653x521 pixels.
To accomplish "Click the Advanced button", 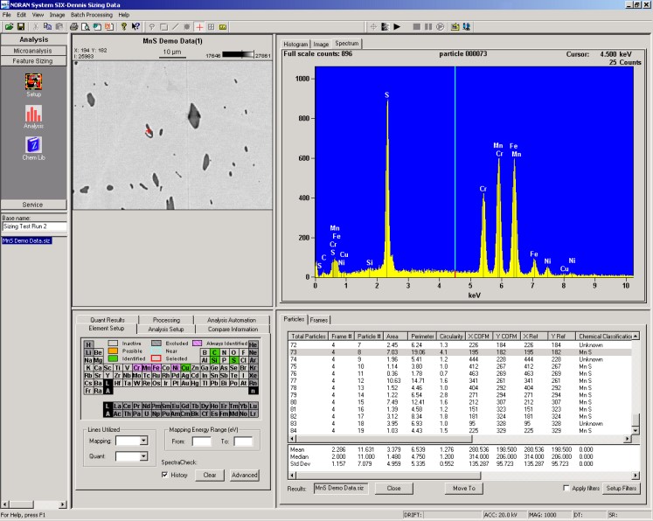I will tap(245, 475).
